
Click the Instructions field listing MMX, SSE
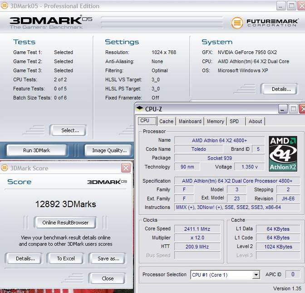237,207
